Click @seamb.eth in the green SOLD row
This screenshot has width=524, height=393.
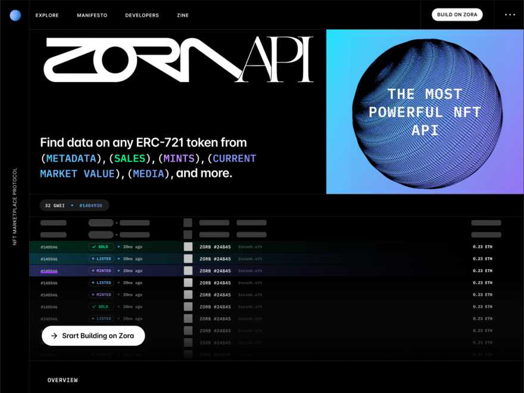[x=250, y=247]
